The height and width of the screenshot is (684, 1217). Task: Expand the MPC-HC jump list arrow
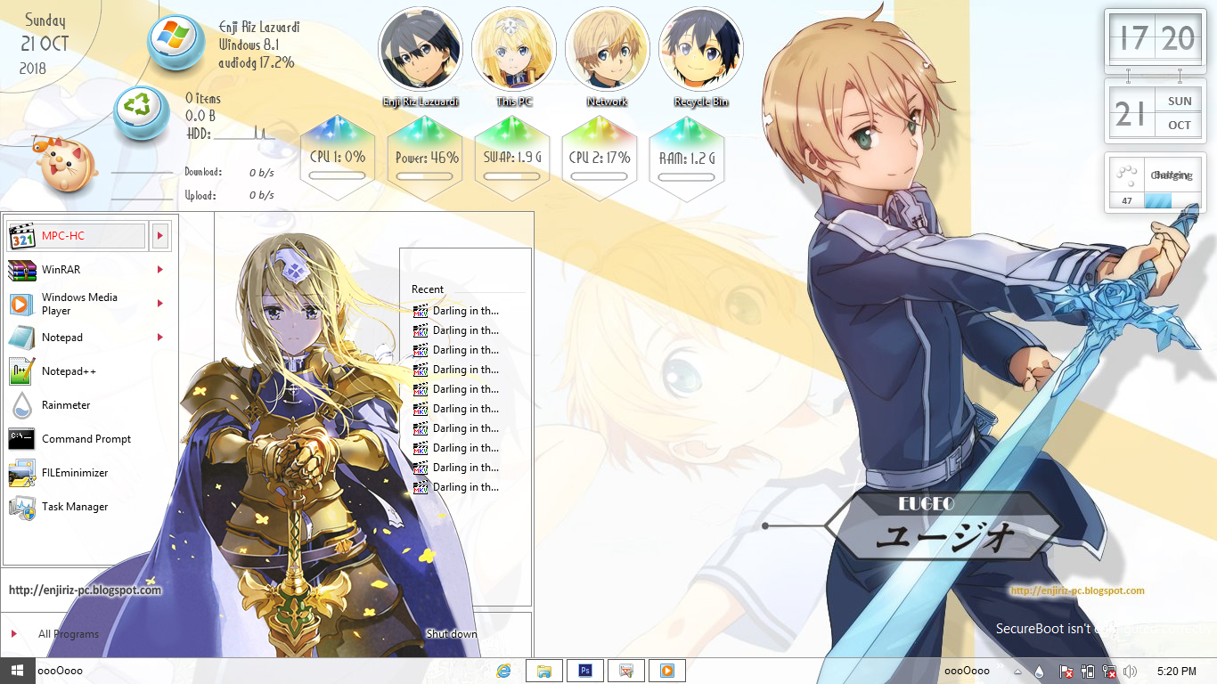(x=160, y=236)
